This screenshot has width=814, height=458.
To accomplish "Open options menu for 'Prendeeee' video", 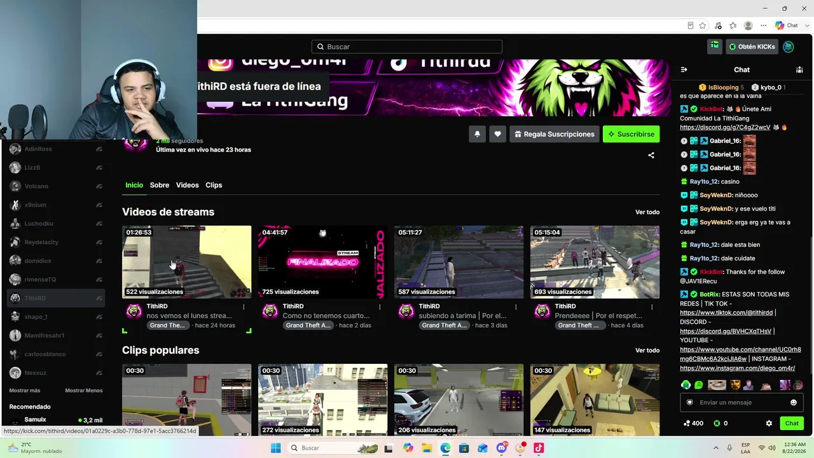I will (652, 307).
